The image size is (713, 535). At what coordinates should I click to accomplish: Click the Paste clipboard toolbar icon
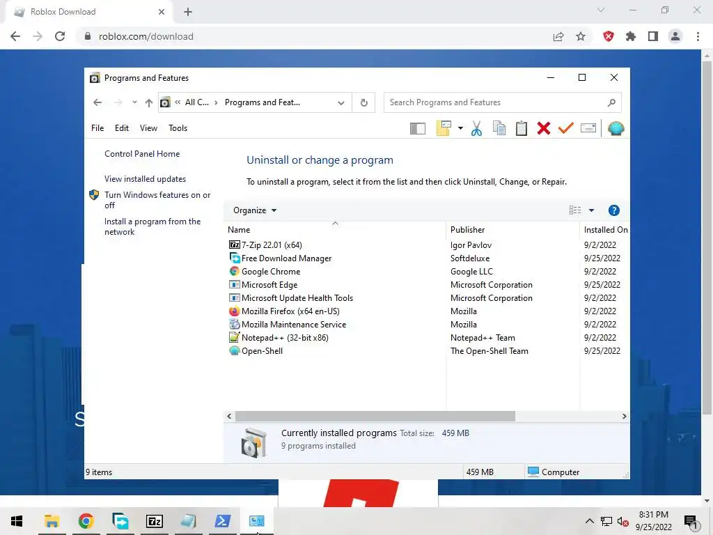pyautogui.click(x=521, y=129)
